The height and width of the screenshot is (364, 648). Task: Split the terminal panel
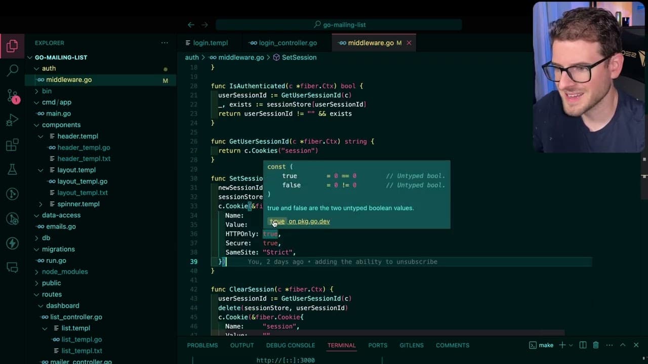tap(583, 345)
